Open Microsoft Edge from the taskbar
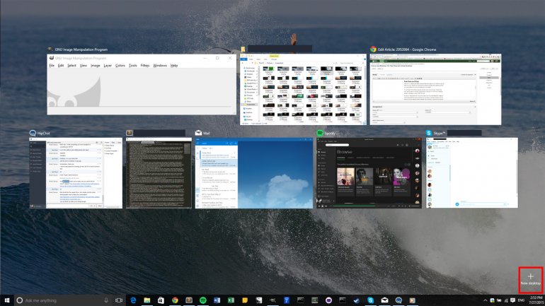The height and width of the screenshot is (306, 545). [x=133, y=300]
